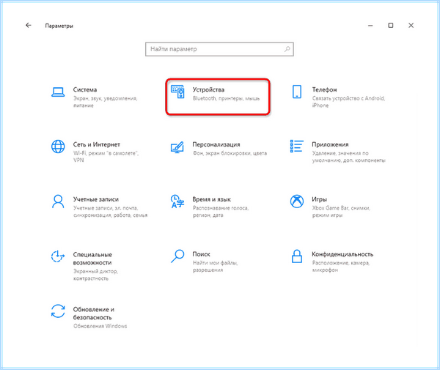Open the 'Игры' heading

click(x=319, y=199)
